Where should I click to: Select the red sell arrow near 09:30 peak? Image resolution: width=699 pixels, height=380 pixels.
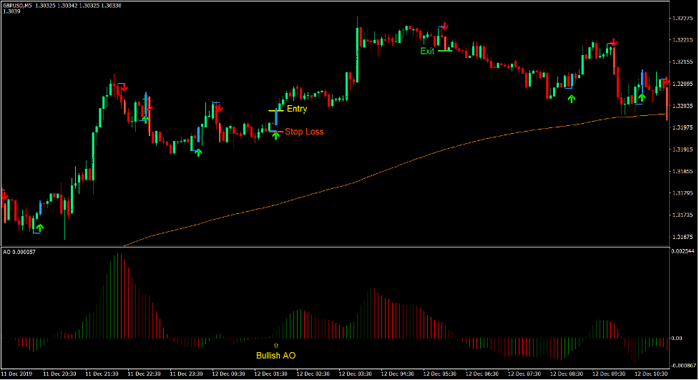point(614,43)
